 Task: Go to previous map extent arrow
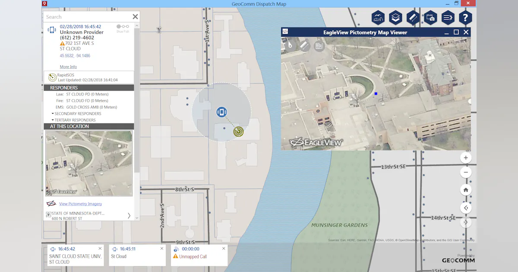[x=466, y=208]
